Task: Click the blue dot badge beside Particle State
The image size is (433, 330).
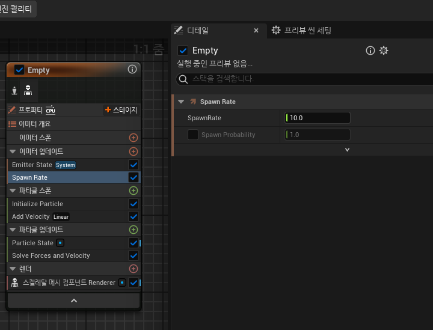Action: 60,243
